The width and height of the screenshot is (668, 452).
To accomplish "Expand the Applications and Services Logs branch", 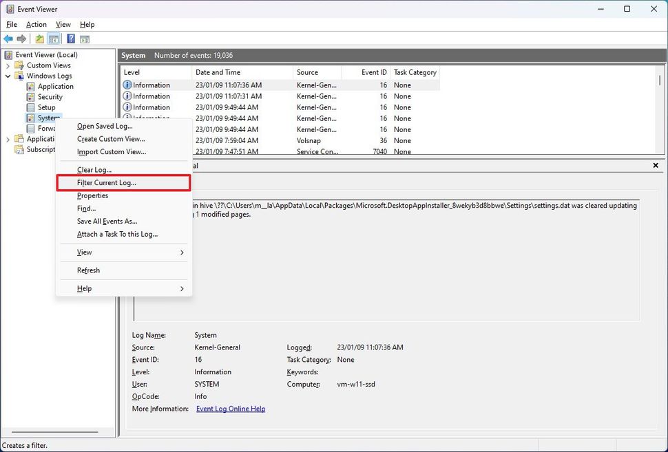I will point(7,138).
